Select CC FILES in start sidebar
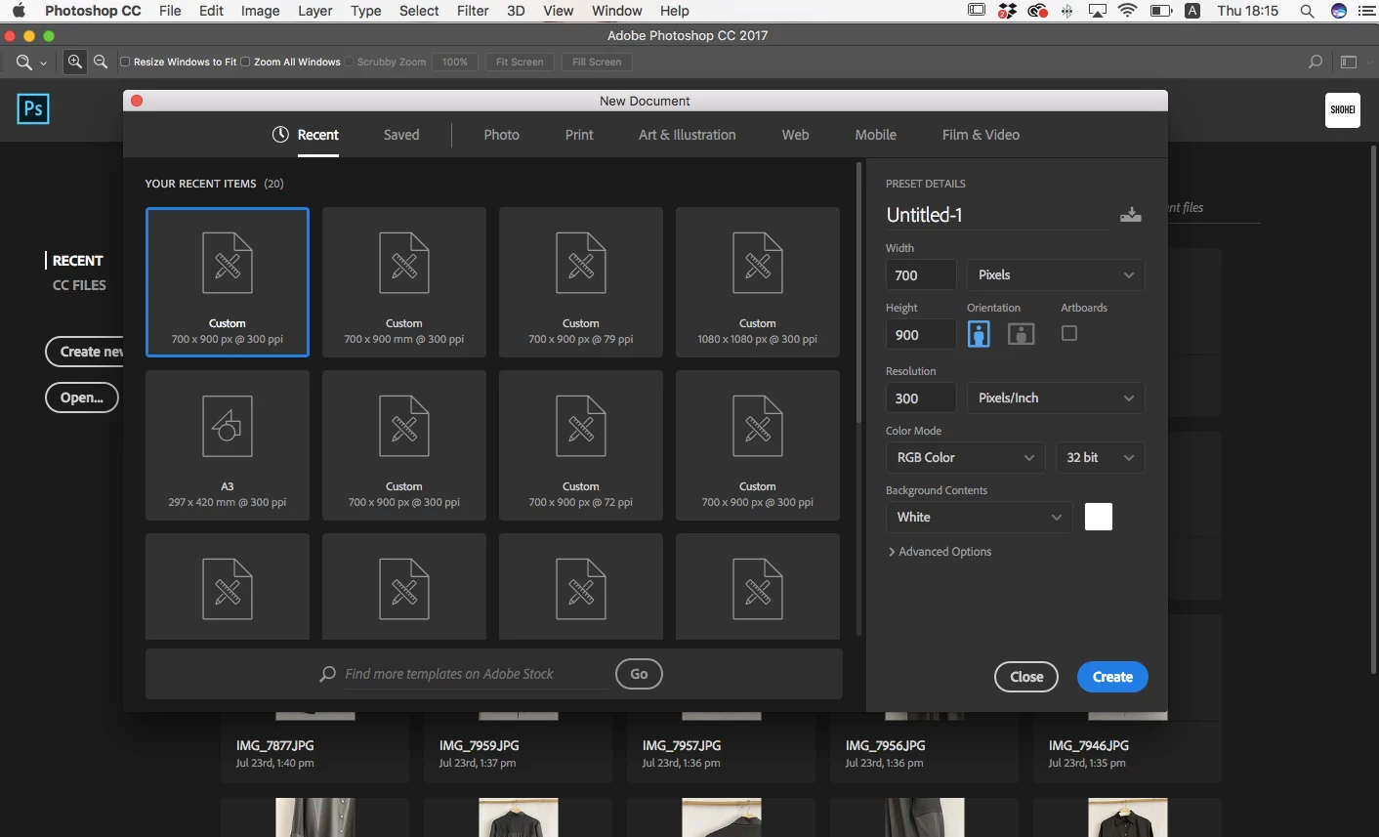Viewport: 1379px width, 837px height. pyautogui.click(x=79, y=285)
